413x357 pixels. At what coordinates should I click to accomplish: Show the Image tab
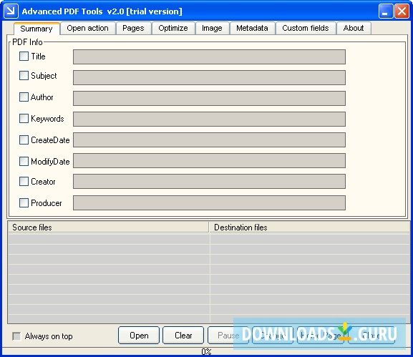tap(212, 28)
